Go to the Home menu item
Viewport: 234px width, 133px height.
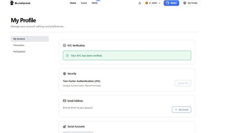coord(73,3)
